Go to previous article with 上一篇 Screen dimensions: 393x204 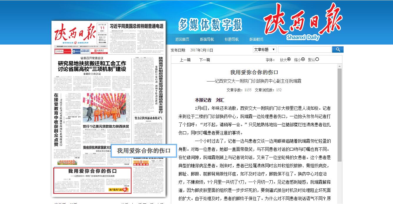185,60
